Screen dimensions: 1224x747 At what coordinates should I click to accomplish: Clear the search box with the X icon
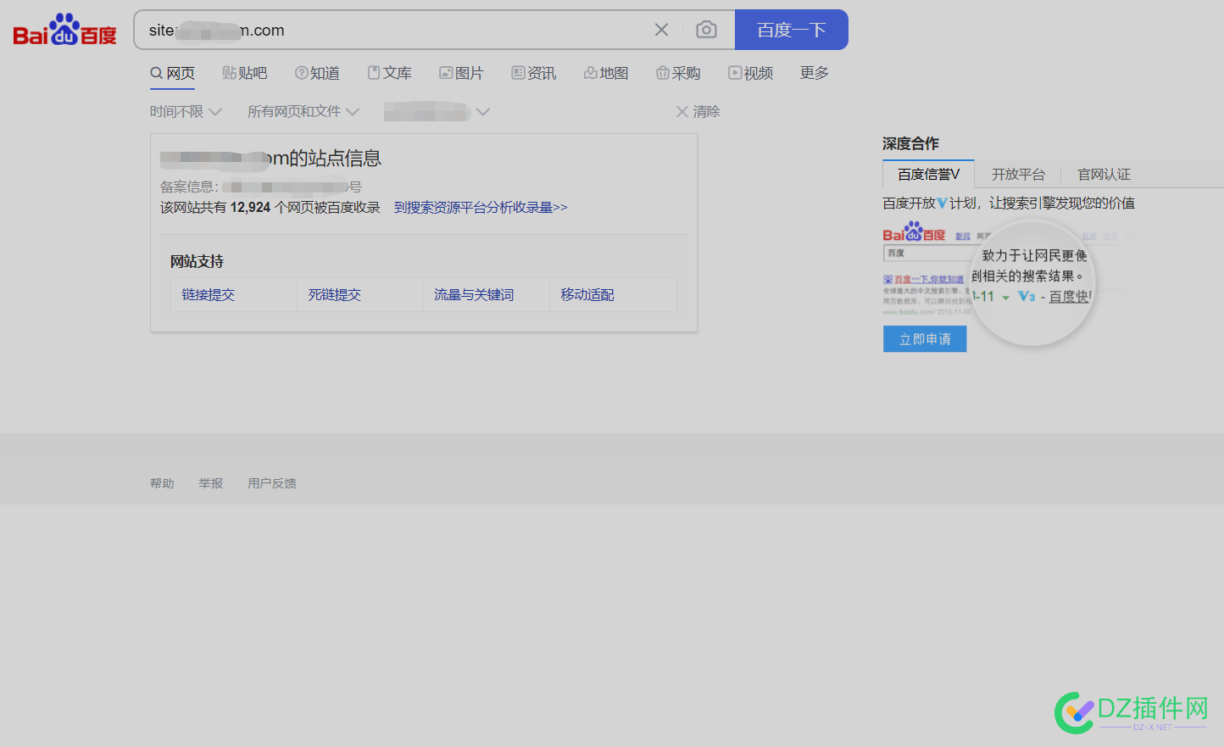click(x=661, y=30)
